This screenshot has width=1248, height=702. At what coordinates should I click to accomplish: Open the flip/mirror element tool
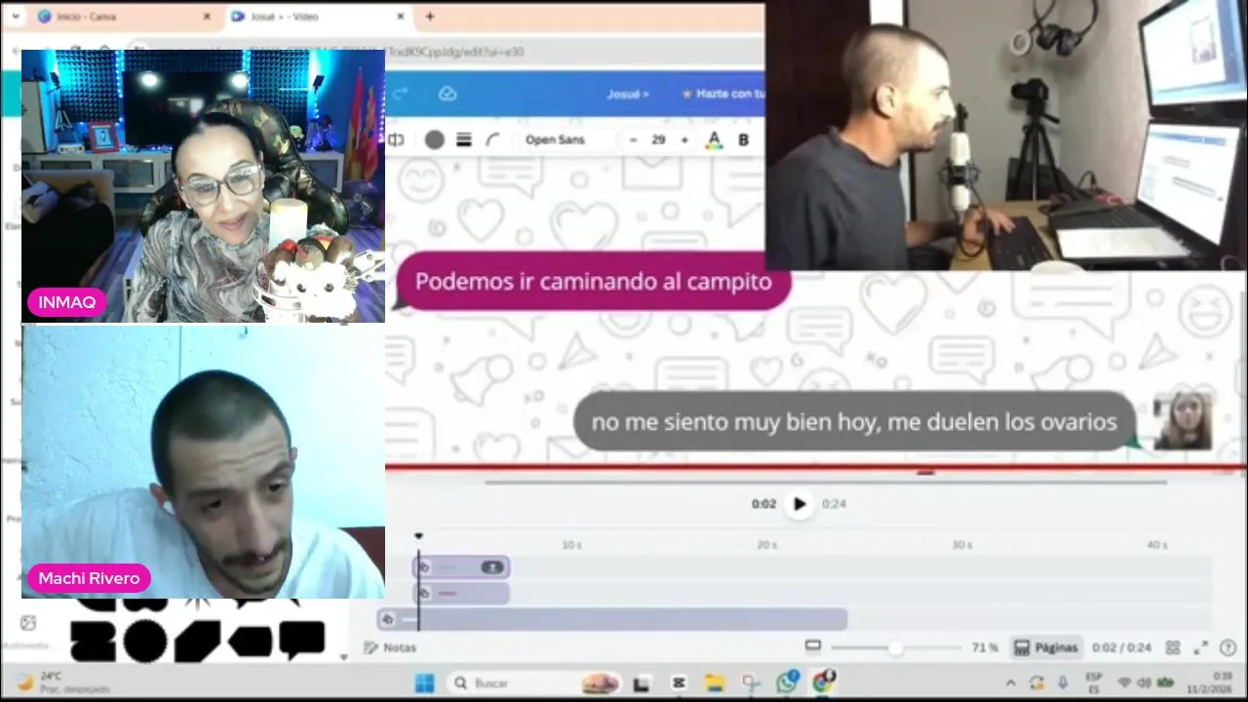[396, 140]
